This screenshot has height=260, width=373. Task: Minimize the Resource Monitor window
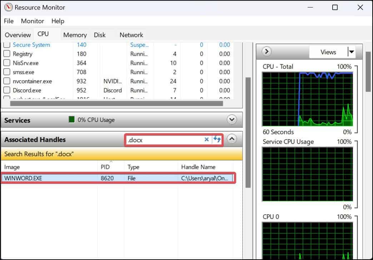310,7
